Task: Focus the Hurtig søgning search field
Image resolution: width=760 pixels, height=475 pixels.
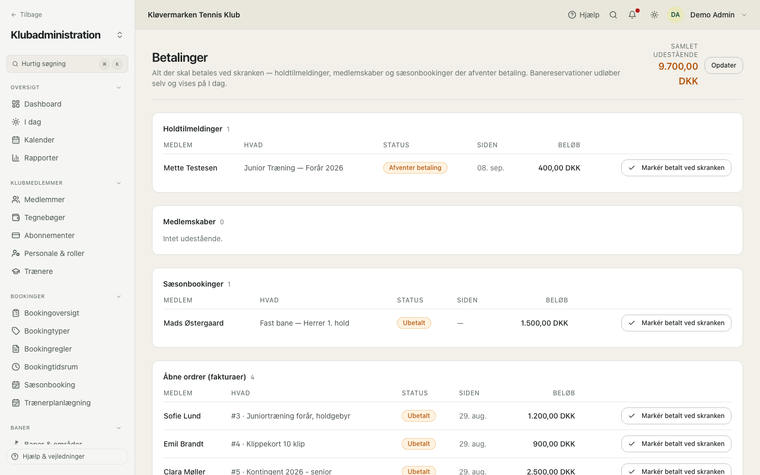Action: (67, 64)
